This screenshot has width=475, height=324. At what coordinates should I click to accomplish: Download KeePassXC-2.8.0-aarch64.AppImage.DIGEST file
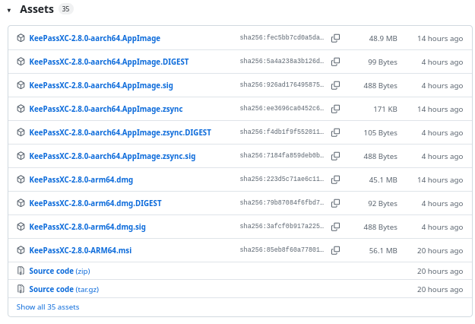109,62
